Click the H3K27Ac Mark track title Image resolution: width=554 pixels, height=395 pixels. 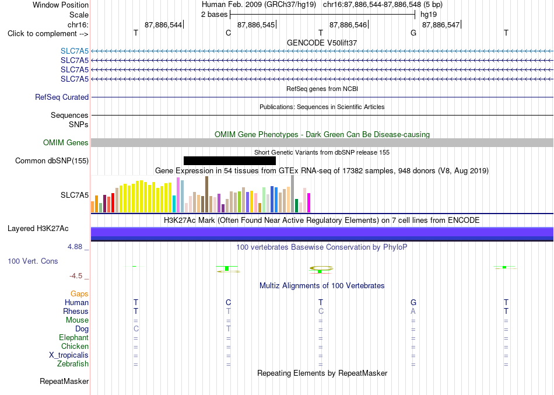point(322,221)
